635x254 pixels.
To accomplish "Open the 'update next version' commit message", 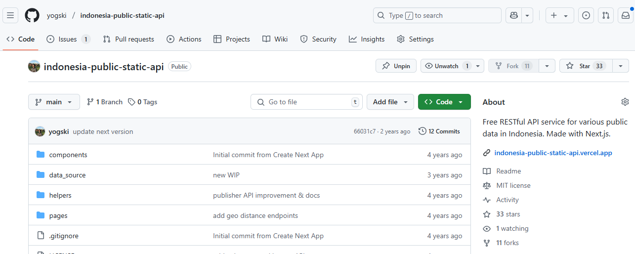I will [x=103, y=131].
